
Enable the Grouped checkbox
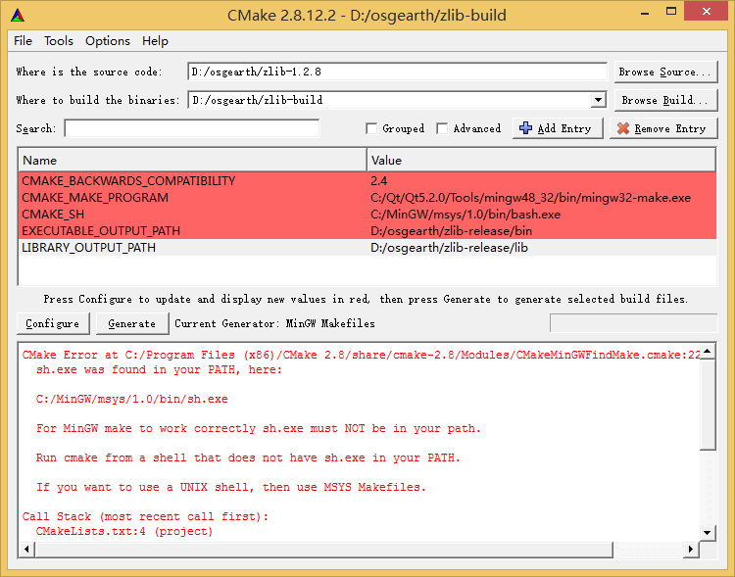371,128
